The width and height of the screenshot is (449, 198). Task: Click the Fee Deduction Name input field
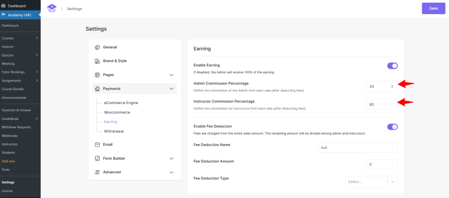click(358, 148)
